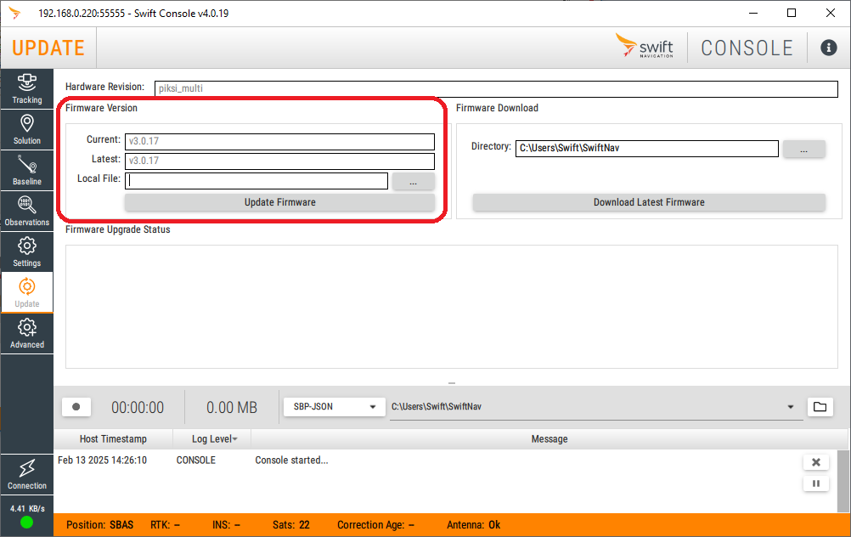
Task: Click the CONSOLE log level entry
Action: click(196, 460)
